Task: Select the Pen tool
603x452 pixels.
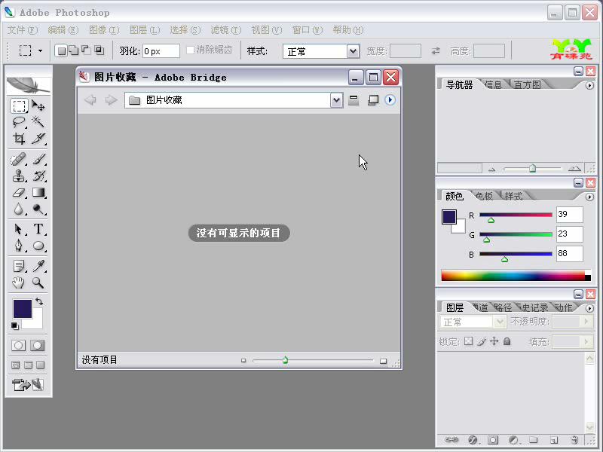Action: (19, 246)
